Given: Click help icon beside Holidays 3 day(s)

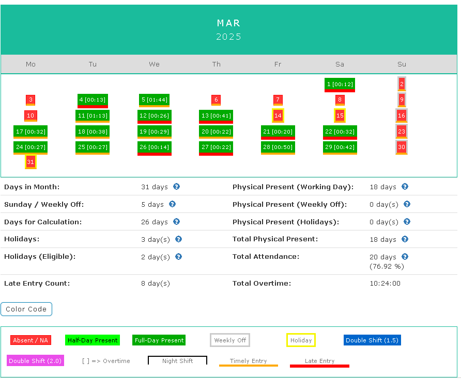Looking at the screenshot, I should 178,239.
